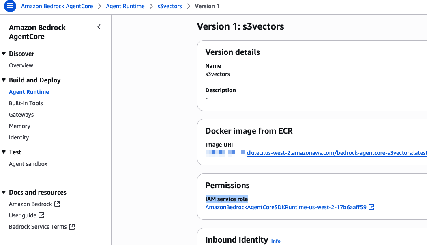Open Built-in Tools page
427x245 pixels.
(x=26, y=103)
